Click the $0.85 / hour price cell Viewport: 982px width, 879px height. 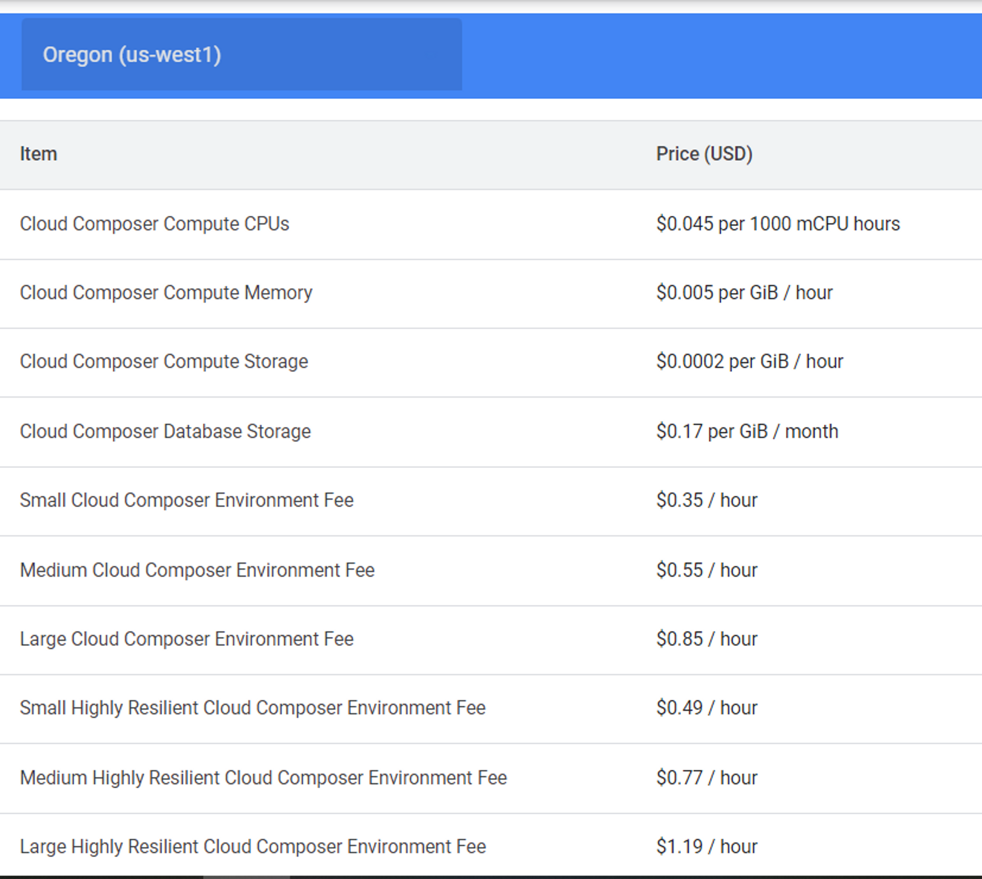[x=707, y=639]
